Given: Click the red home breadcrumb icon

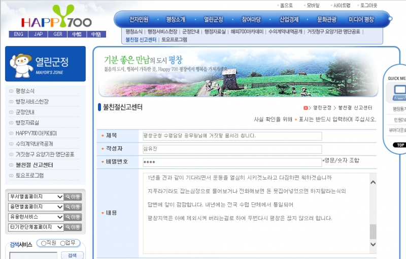Looking at the screenshot, I should [x=306, y=108].
